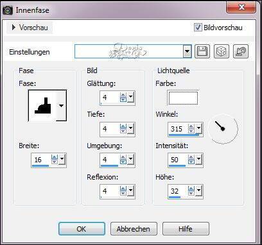Open the Intensität slider dropdown arrow

point(198,159)
